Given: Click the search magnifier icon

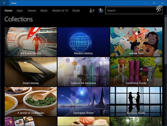Looking at the screenshot, I should pos(159,11).
